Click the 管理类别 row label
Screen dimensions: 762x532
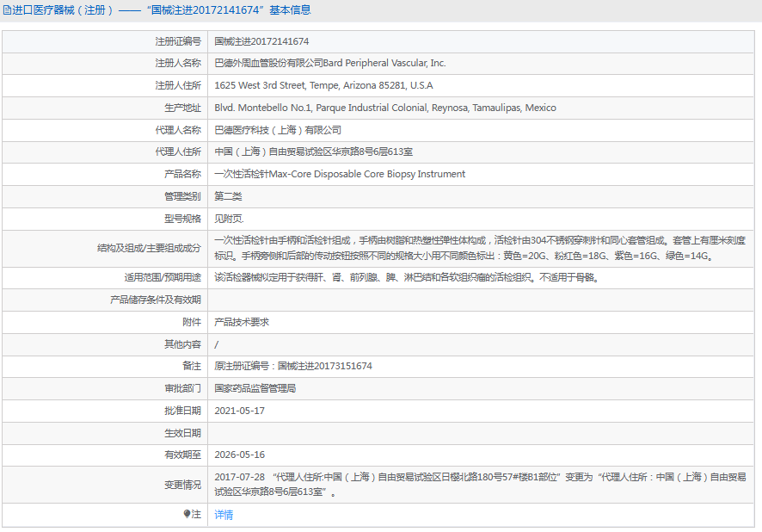click(x=182, y=196)
